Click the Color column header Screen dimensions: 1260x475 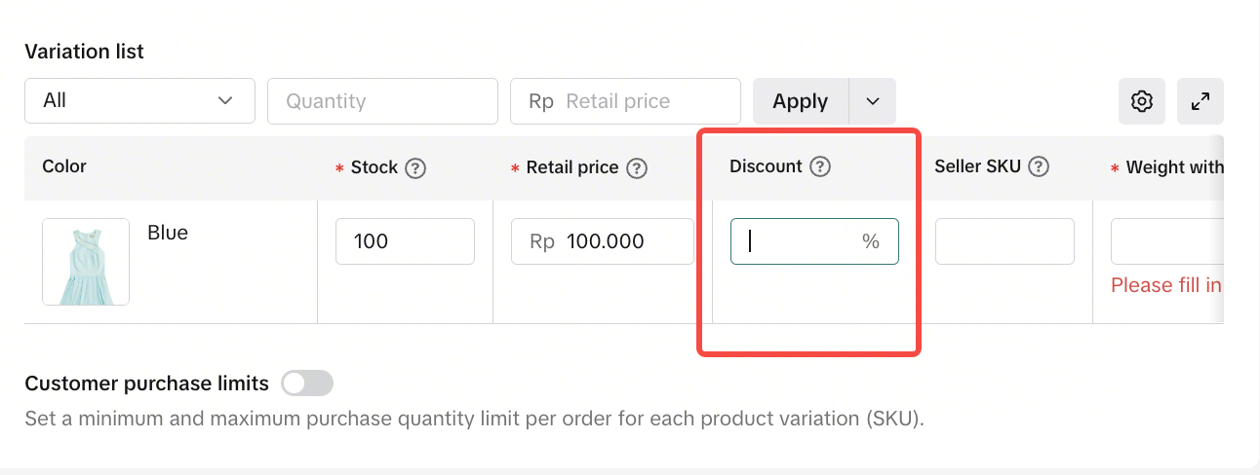tap(64, 166)
